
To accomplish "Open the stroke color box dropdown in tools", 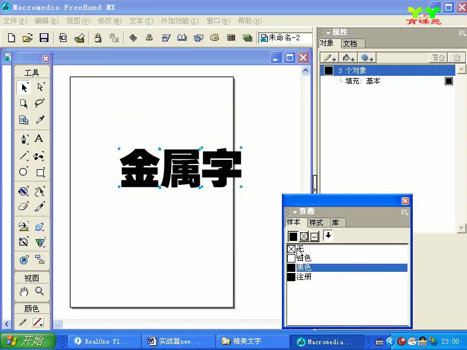I will (x=37, y=322).
